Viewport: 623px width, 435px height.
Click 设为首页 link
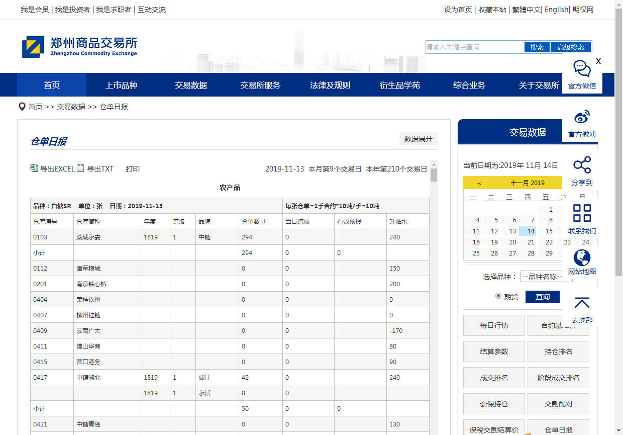[458, 10]
